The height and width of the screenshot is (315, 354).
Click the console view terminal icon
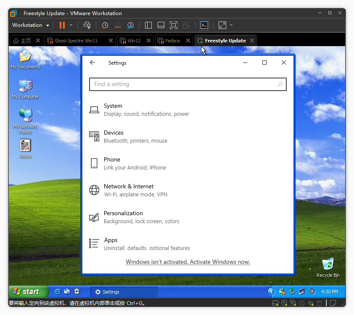204,25
